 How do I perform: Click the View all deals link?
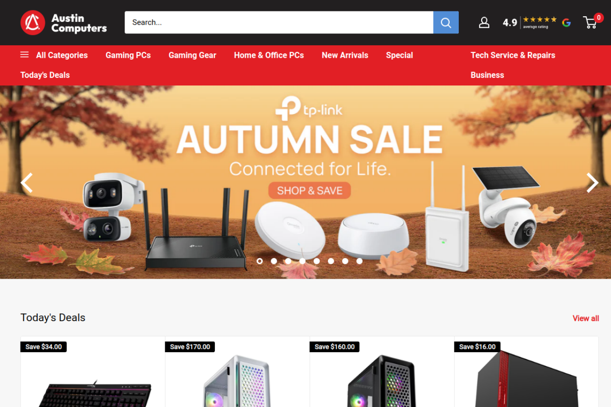586,318
